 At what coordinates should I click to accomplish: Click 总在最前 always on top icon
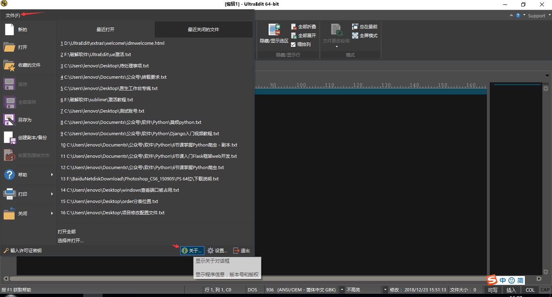(355, 27)
